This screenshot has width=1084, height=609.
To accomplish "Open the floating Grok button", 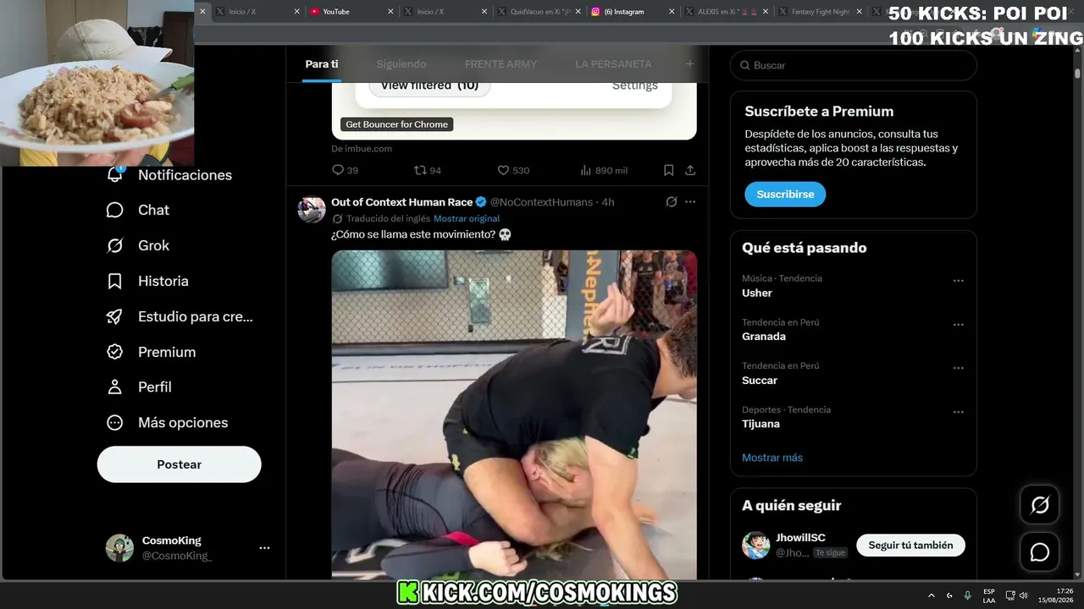I will (1040, 505).
